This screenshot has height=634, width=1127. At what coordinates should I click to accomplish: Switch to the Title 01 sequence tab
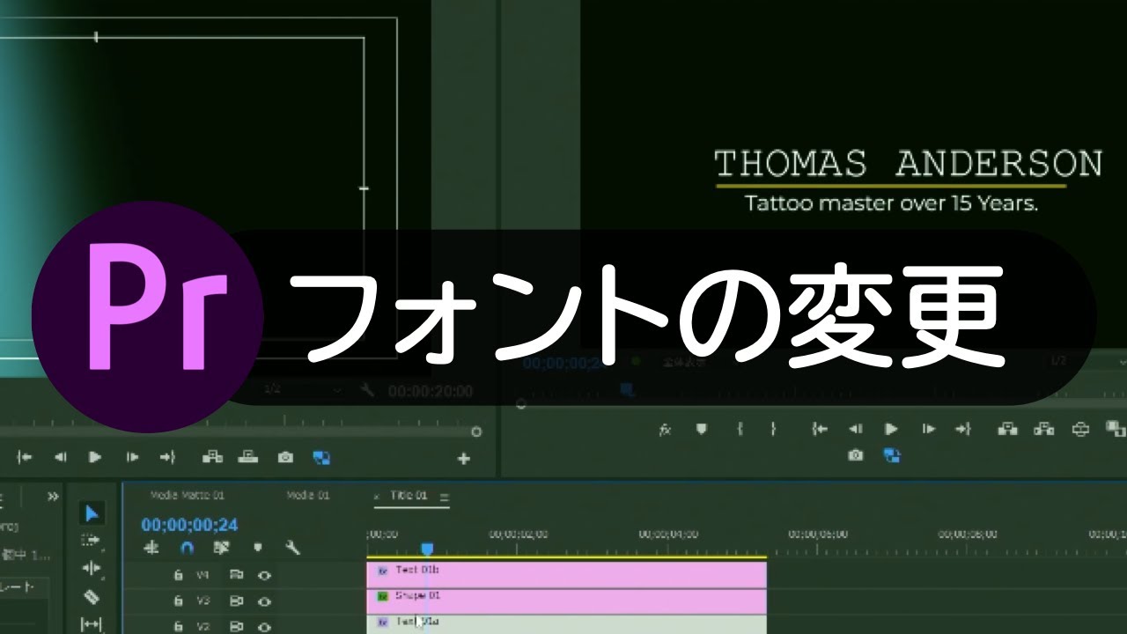409,496
